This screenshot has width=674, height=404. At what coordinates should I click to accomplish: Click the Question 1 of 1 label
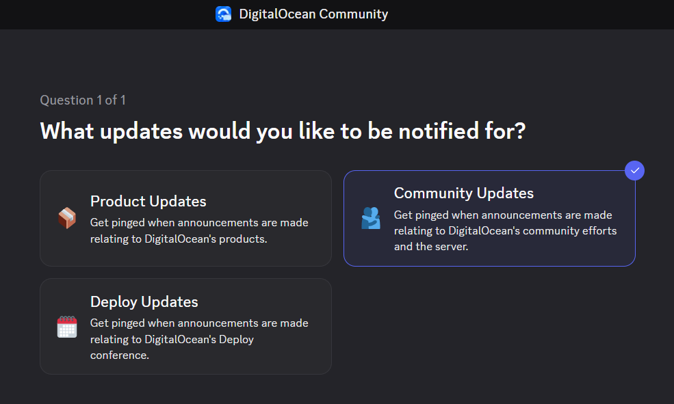click(x=83, y=100)
